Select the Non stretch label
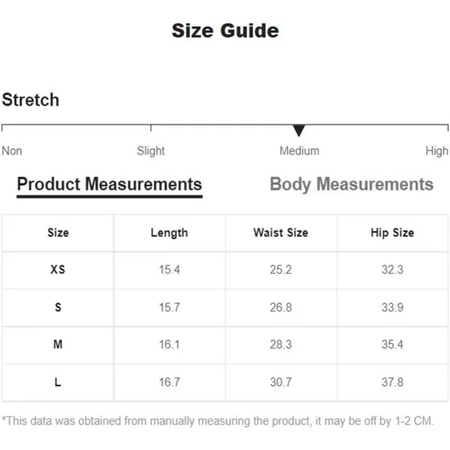The height and width of the screenshot is (450, 450). (x=12, y=151)
